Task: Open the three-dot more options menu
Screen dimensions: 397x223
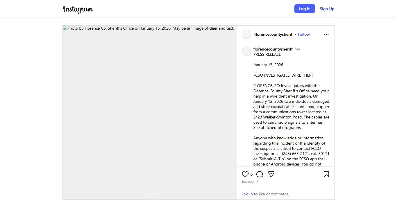Action: [326, 34]
